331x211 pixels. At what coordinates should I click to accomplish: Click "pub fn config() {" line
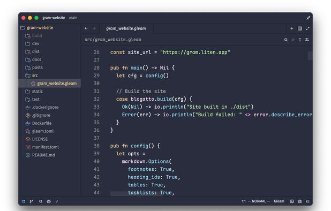tap(135, 146)
